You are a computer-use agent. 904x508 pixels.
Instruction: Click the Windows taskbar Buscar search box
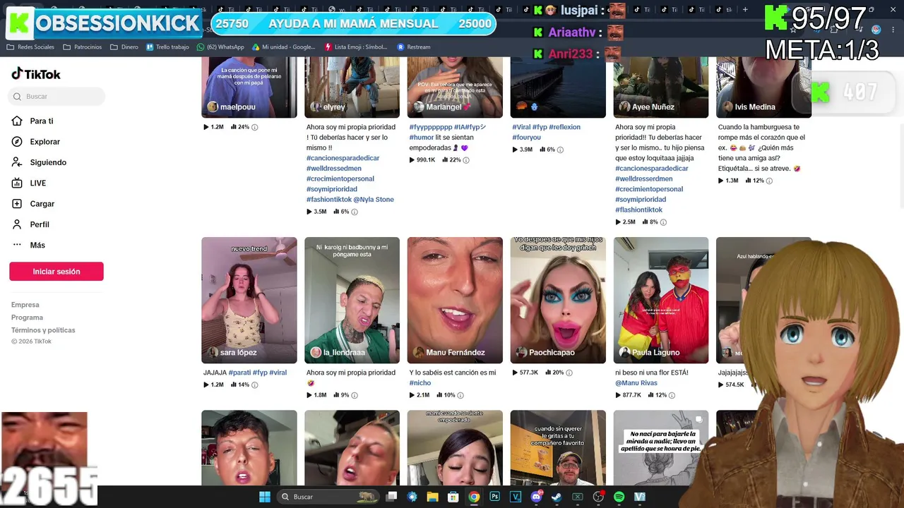tap(329, 497)
